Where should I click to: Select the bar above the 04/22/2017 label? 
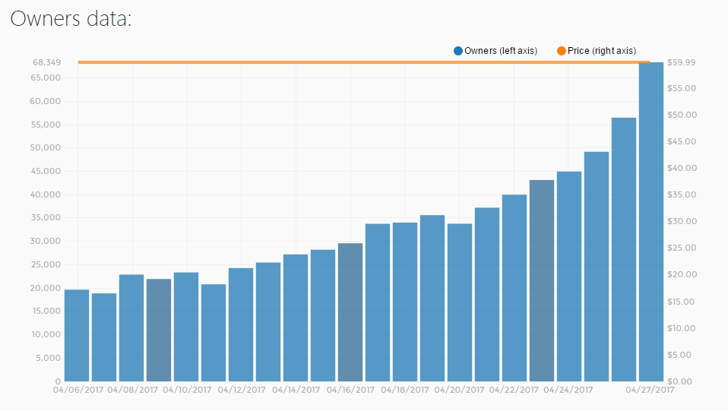coord(514,288)
